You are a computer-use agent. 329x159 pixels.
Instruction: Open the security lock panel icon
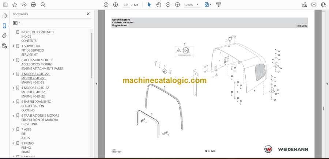(4, 46)
